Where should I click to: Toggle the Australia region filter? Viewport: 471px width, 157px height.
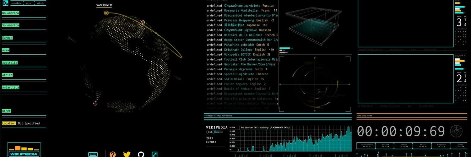click(x=10, y=62)
